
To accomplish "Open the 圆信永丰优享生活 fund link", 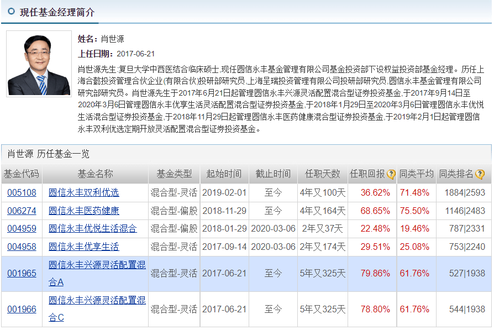I will click(x=84, y=247).
